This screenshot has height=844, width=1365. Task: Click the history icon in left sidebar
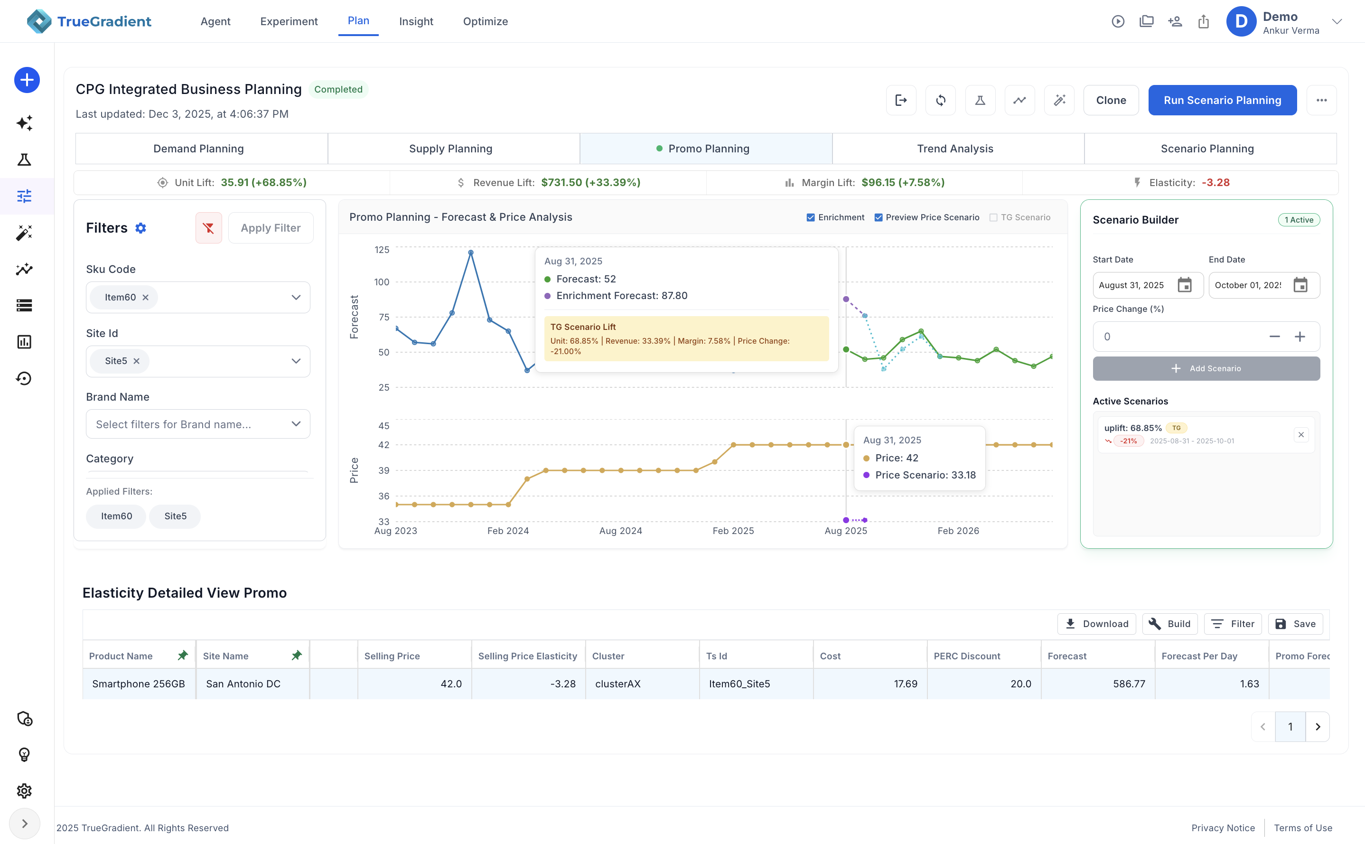tap(24, 378)
